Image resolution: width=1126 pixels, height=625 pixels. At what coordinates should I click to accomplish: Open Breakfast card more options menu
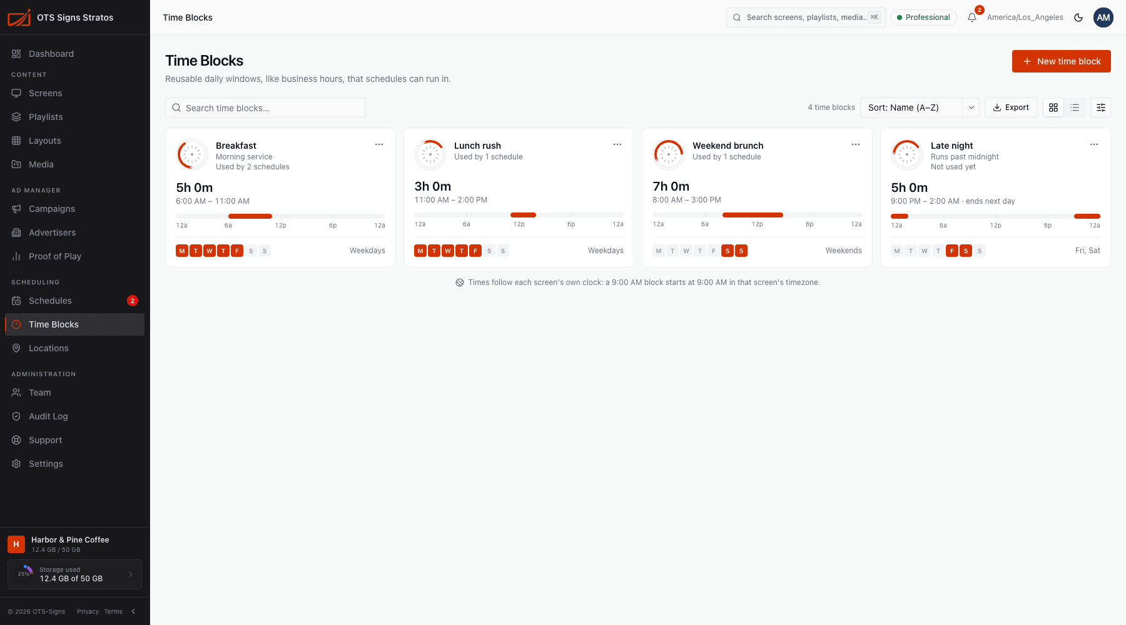pyautogui.click(x=379, y=144)
